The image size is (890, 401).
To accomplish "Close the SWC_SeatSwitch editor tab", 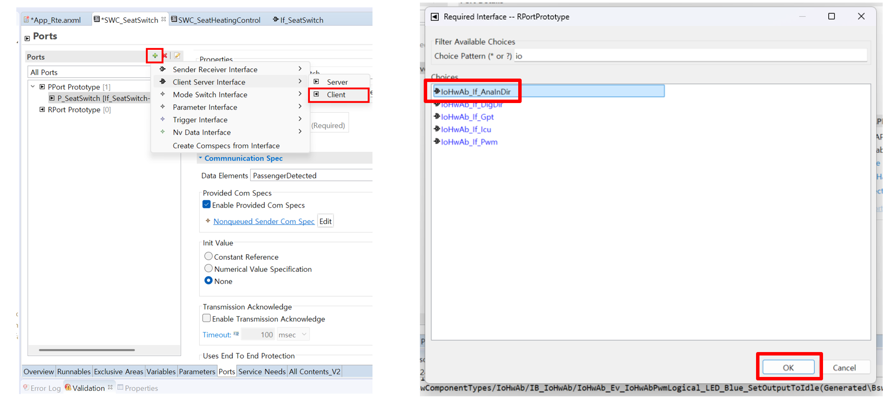I will [164, 19].
